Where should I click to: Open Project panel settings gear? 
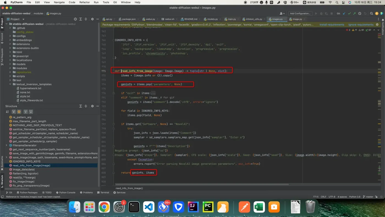click(x=92, y=19)
